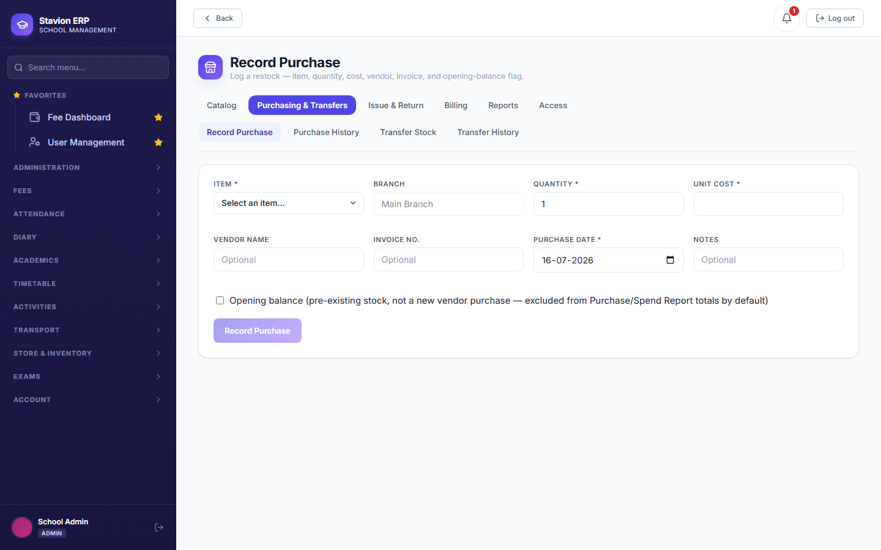Focus the Unit Cost input field
This screenshot has height=550, width=881.
pyautogui.click(x=768, y=204)
